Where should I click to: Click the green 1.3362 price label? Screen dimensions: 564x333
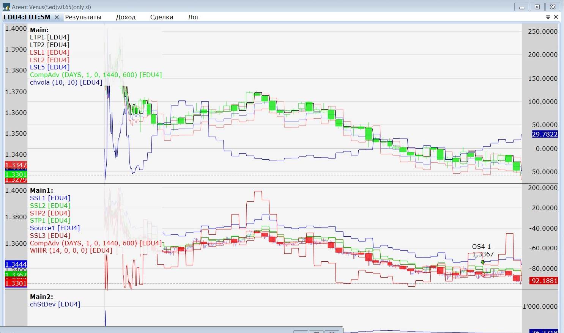click(x=16, y=275)
